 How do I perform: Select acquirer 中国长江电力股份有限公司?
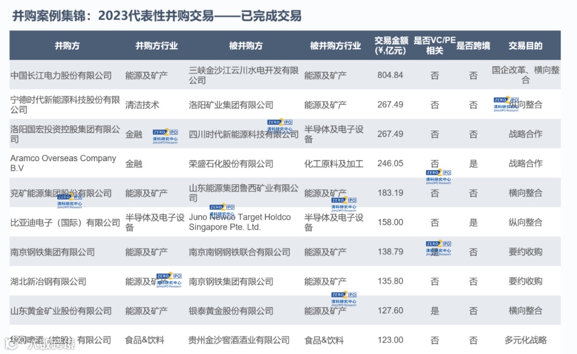click(61, 75)
